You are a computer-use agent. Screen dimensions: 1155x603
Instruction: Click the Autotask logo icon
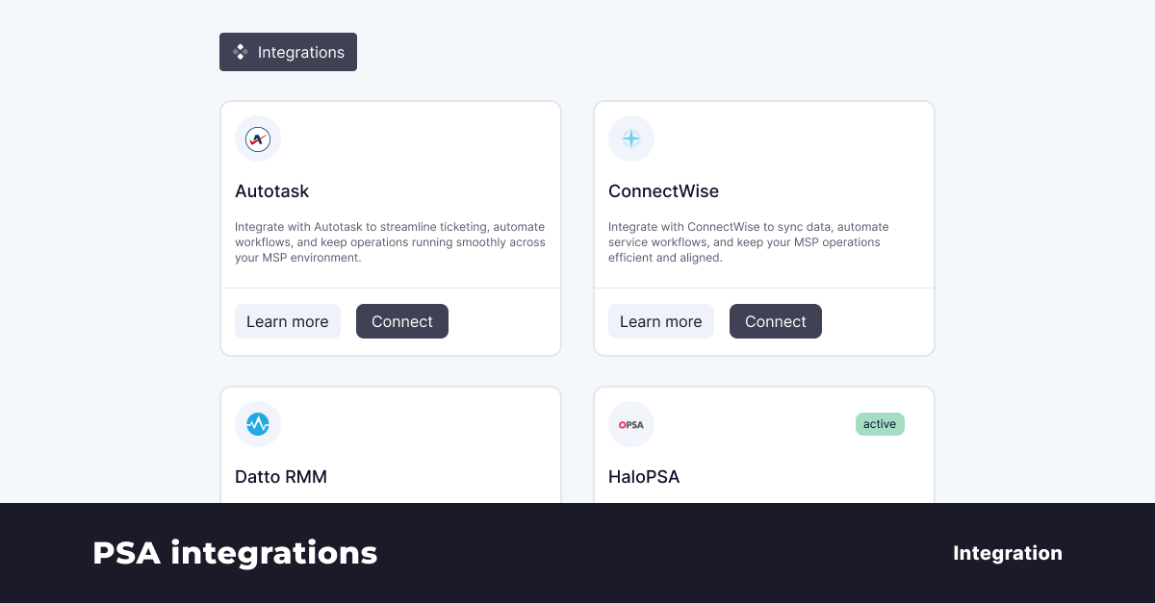(258, 138)
